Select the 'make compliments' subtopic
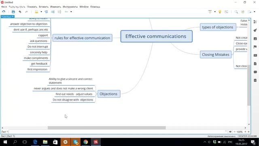Viewport: 259px width, 146px height. [36, 58]
